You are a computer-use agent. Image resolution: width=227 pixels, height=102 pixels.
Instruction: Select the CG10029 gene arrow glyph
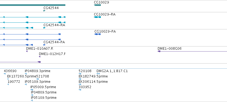(x=97, y=5)
